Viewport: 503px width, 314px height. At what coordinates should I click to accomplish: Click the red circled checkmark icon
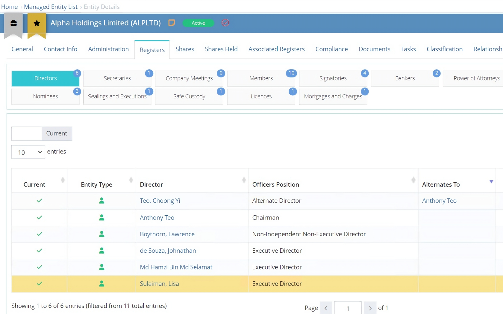(225, 23)
